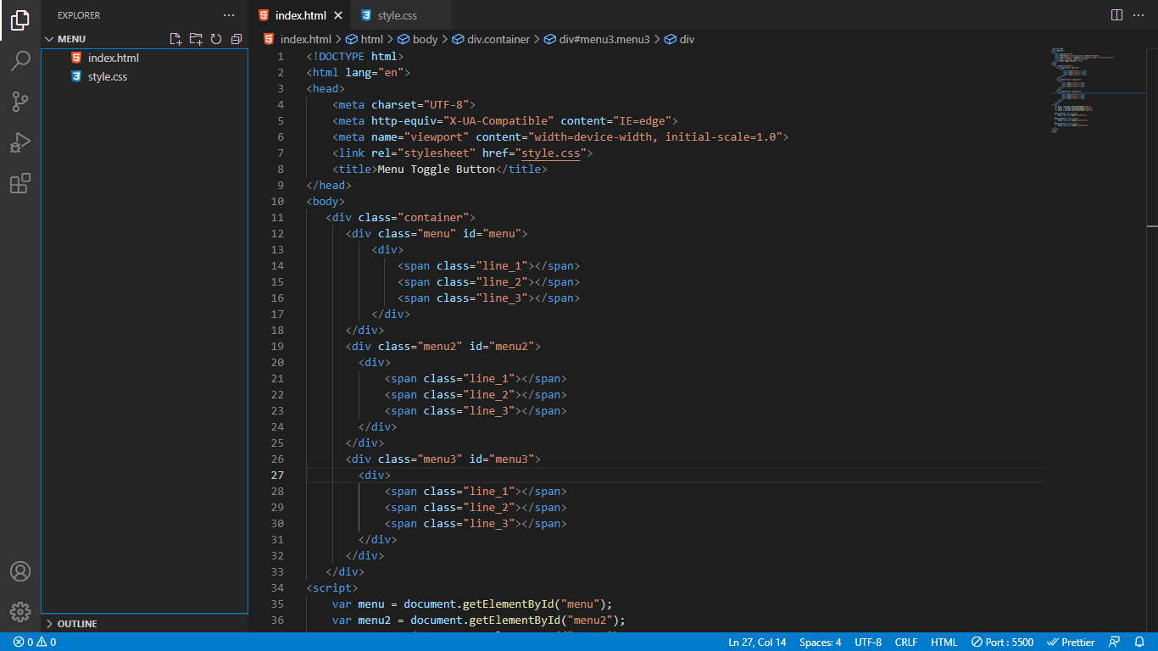Expand the OUTLINE section
The width and height of the screenshot is (1158, 651).
(x=76, y=623)
